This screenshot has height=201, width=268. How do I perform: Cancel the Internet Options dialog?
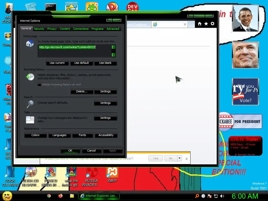[x=91, y=150]
